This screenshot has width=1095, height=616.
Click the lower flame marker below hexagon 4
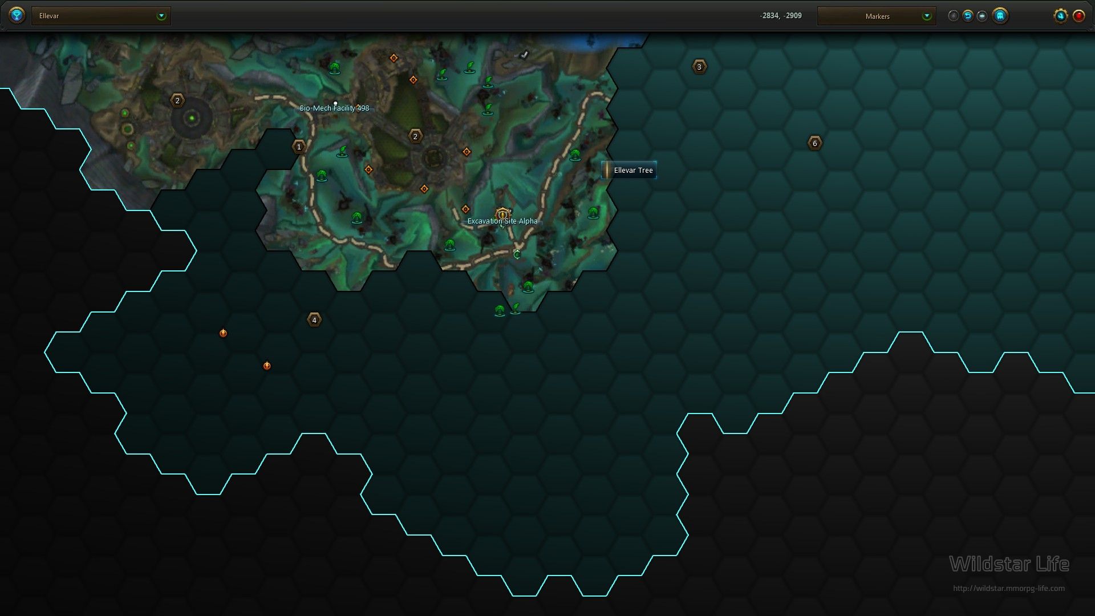(x=267, y=366)
